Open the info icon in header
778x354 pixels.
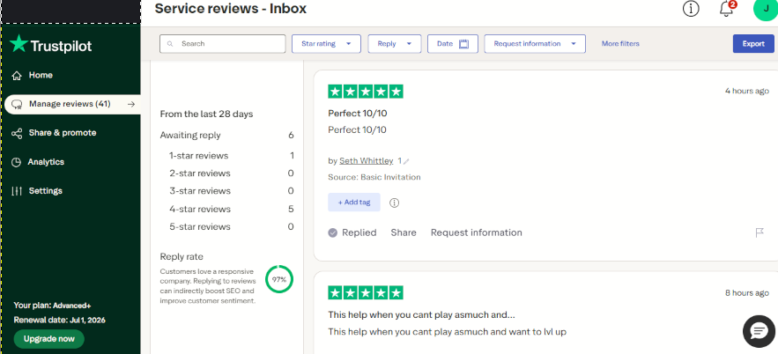pyautogui.click(x=691, y=9)
